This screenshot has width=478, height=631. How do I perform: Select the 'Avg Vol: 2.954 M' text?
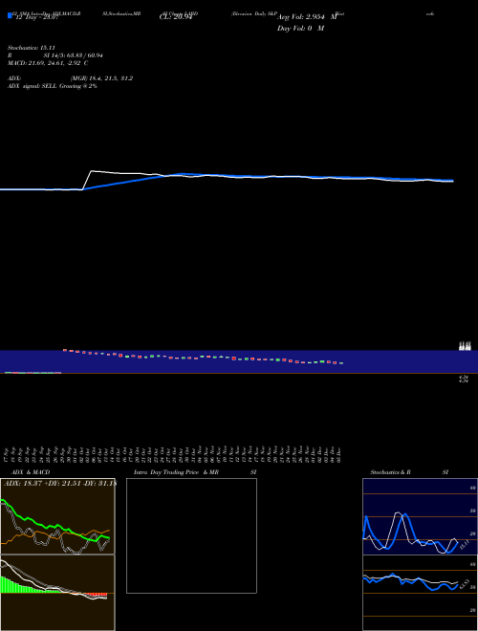pos(307,17)
